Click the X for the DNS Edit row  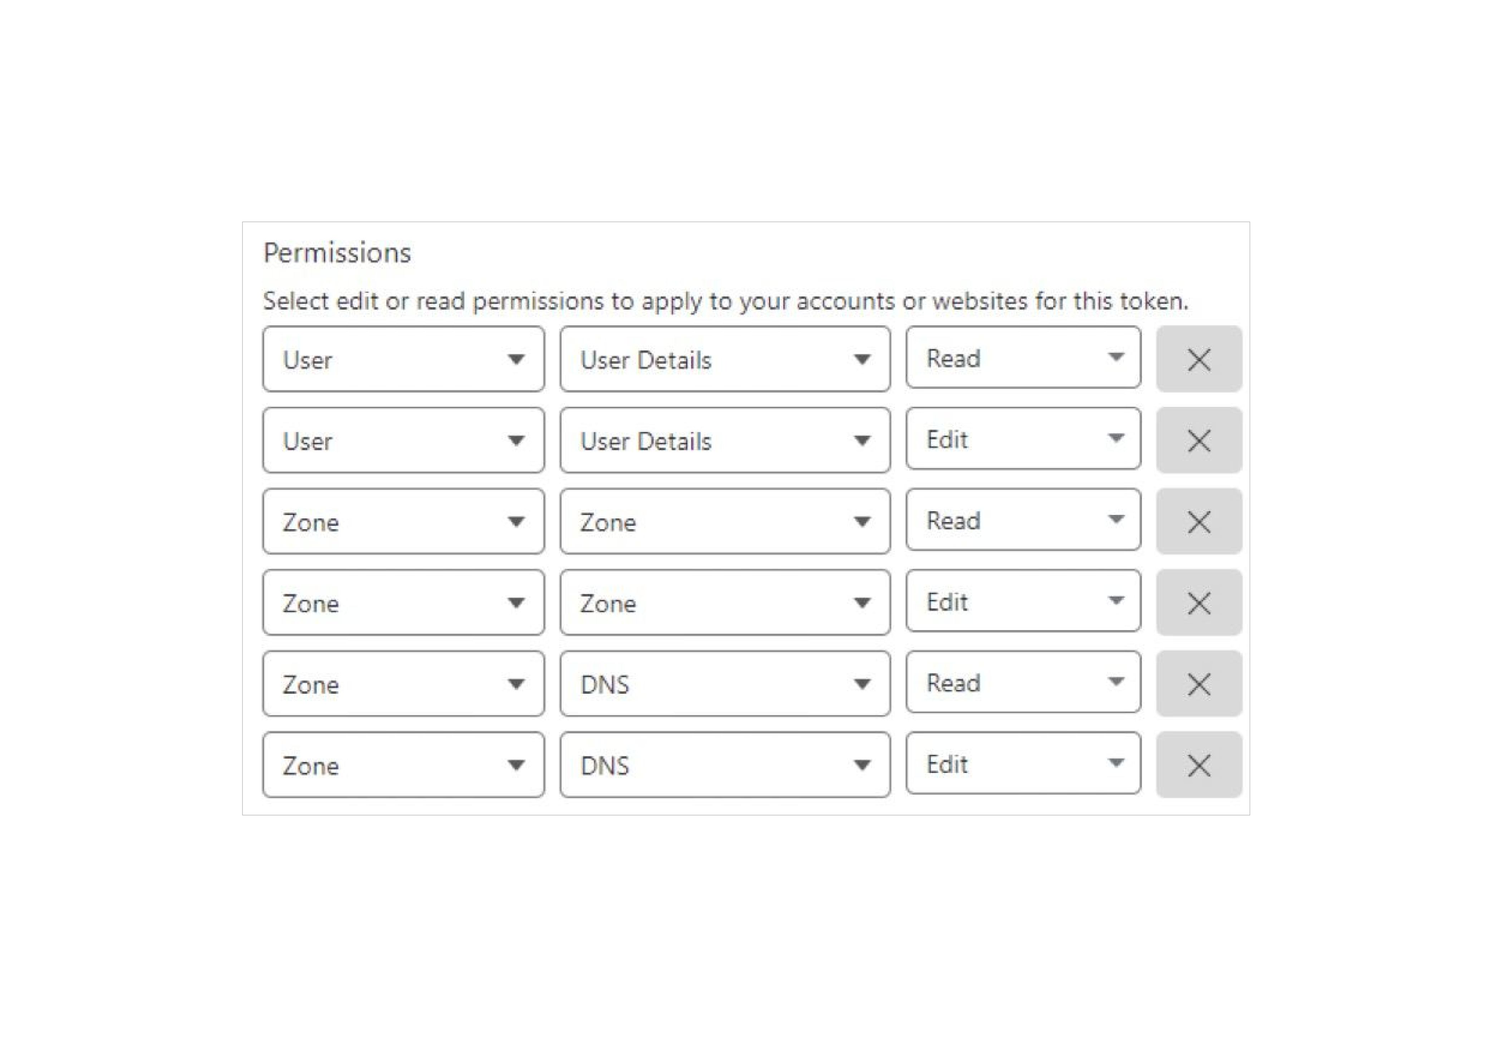[x=1198, y=765]
